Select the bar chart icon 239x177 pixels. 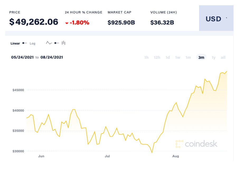(x=63, y=43)
